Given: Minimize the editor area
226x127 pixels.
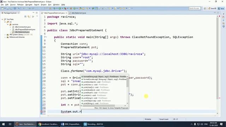Looking at the screenshot, I should [x=215, y=13].
